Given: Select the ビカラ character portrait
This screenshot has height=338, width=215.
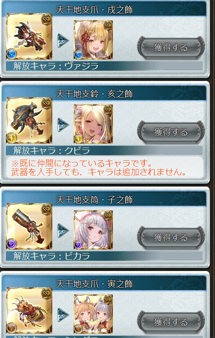Looking at the screenshot, I should point(93,230).
